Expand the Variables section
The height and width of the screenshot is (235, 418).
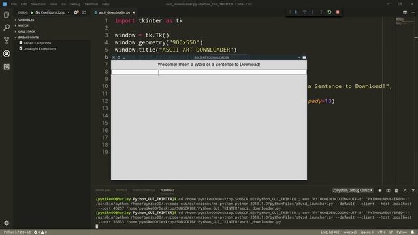26,20
